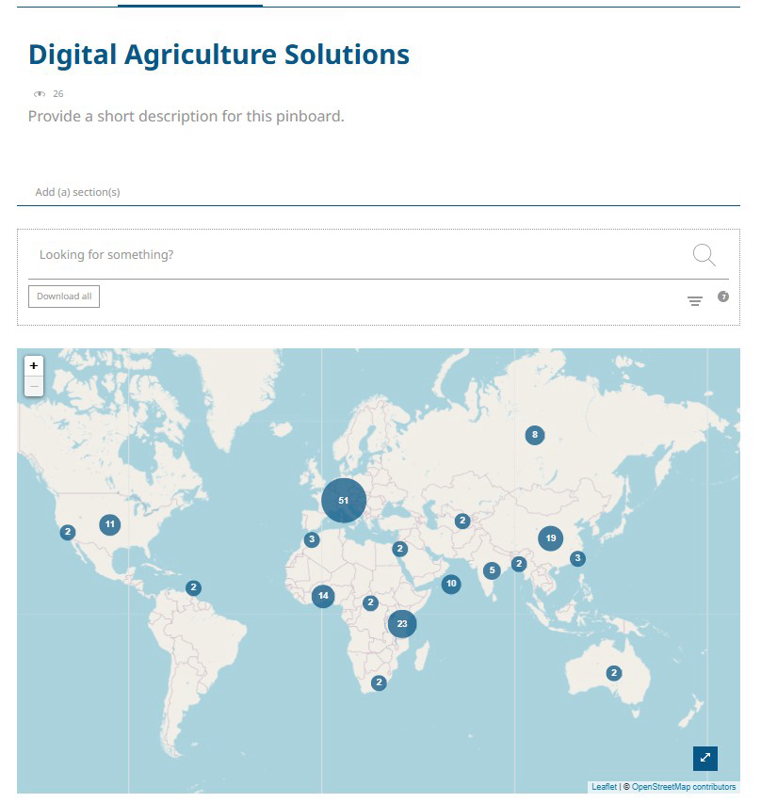This screenshot has height=802, width=761.
Task: Edit the pinboard short description text
Action: [x=186, y=117]
